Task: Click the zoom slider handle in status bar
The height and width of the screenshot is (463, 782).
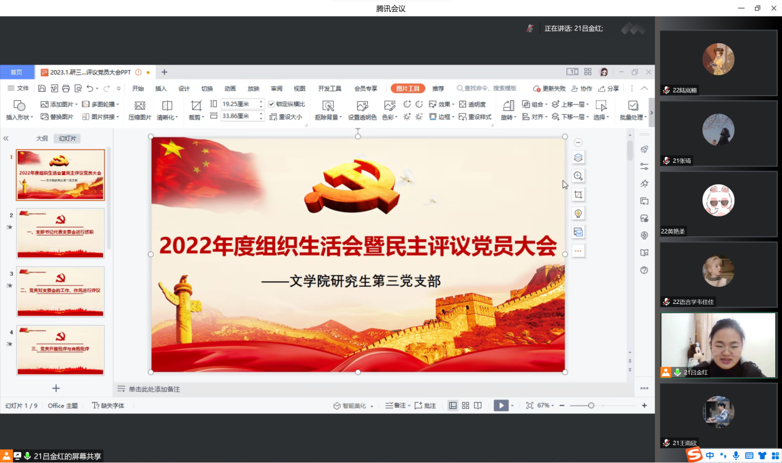Action: 591,406
